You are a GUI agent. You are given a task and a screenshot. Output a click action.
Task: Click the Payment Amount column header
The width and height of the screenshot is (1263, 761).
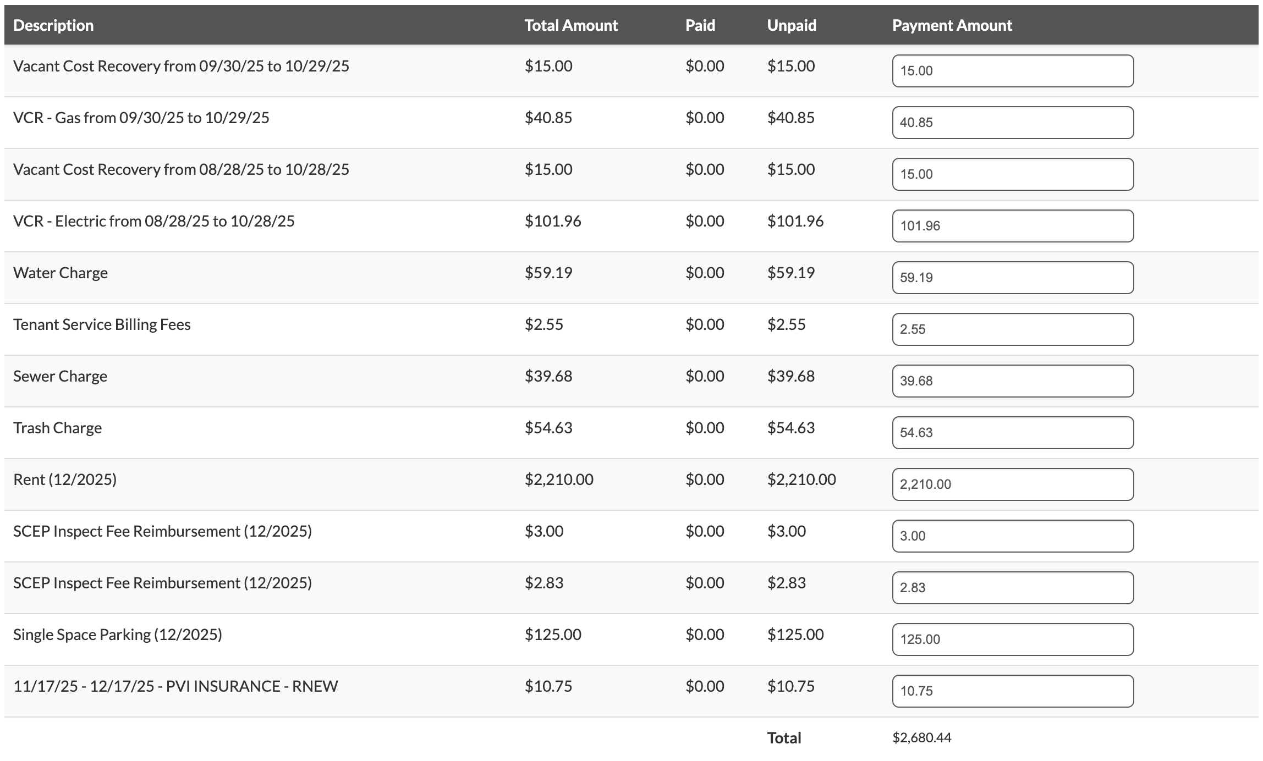pyautogui.click(x=952, y=25)
